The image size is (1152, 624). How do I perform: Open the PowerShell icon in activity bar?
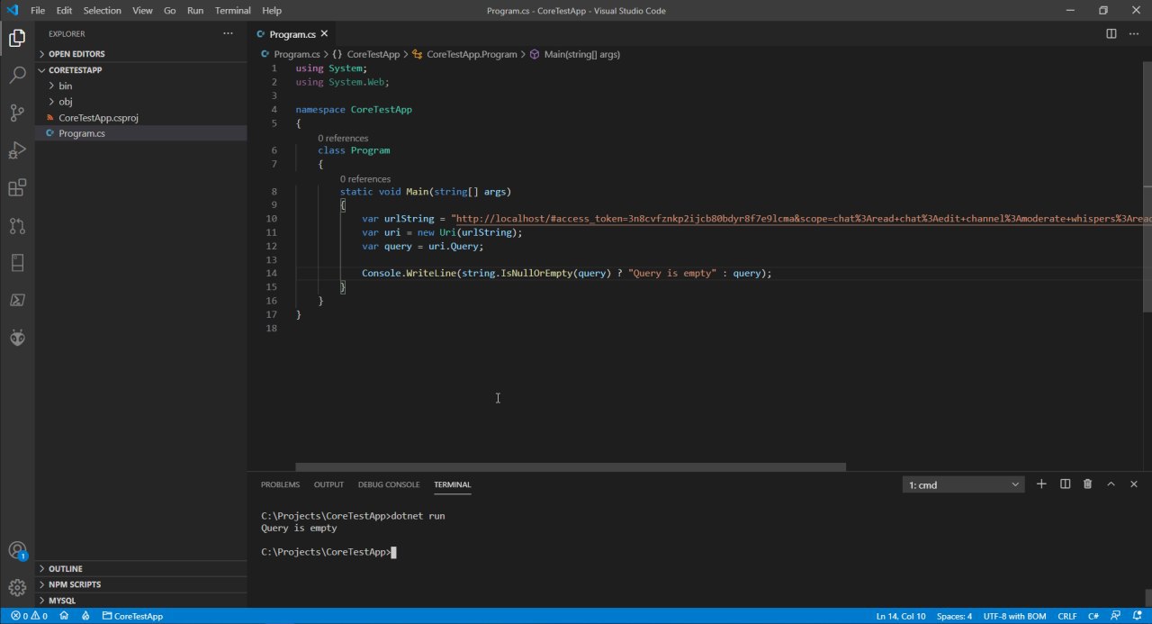(x=17, y=300)
